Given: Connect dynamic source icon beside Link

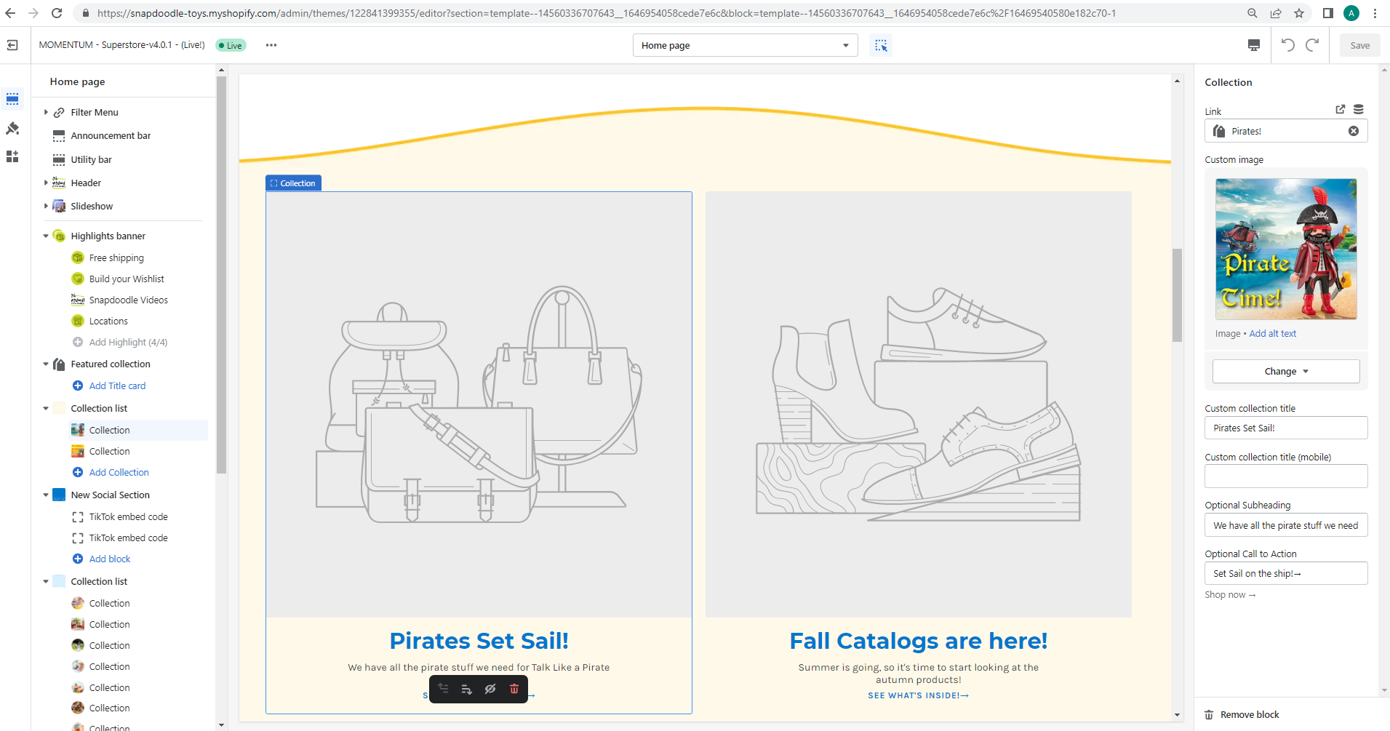Looking at the screenshot, I should [1358, 110].
